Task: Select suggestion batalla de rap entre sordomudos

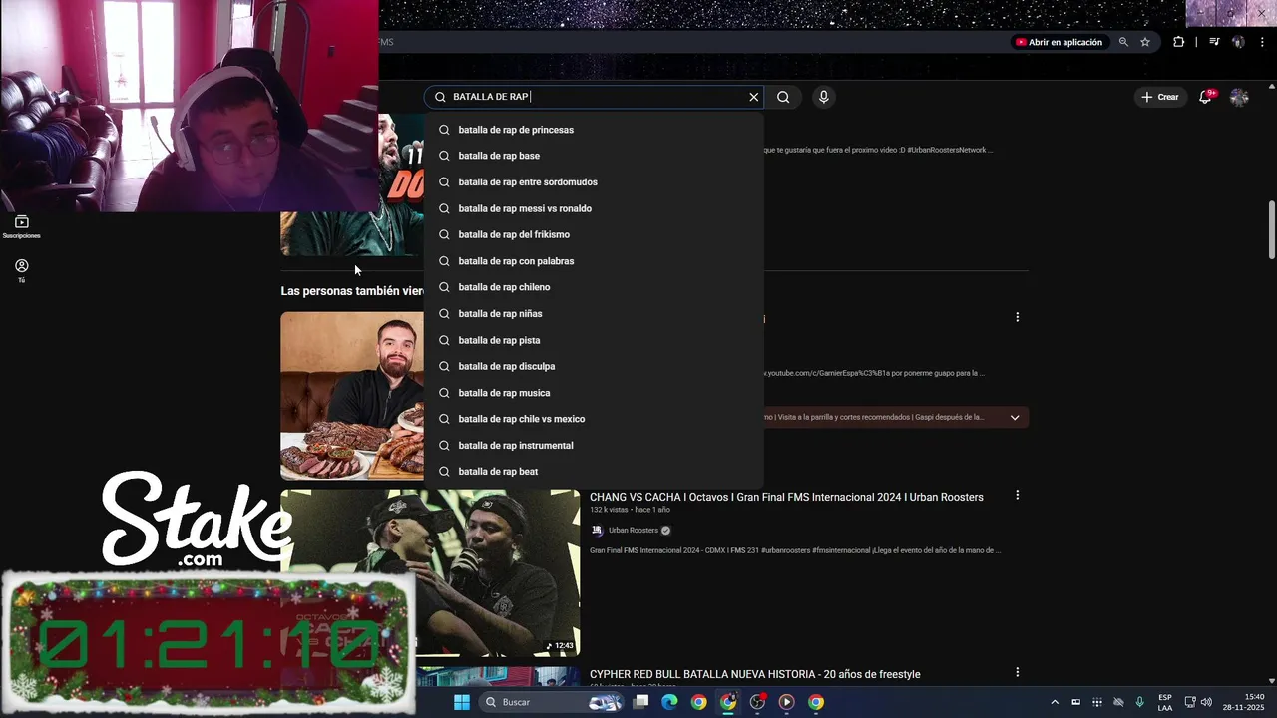Action: click(x=594, y=182)
